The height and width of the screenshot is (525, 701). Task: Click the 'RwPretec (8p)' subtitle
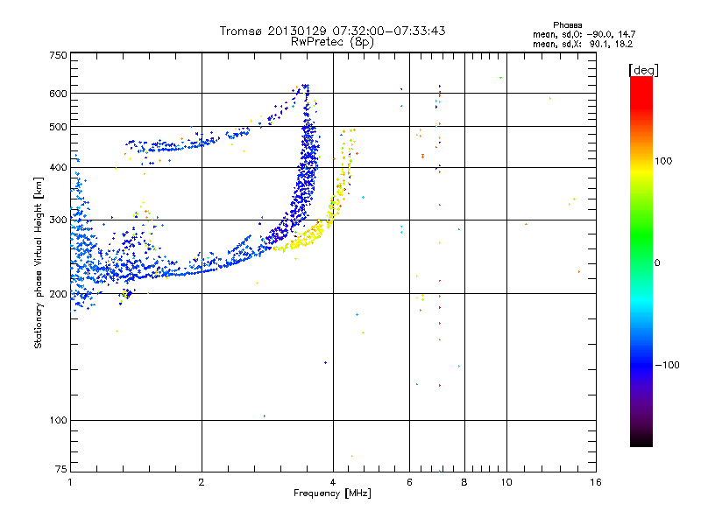coord(332,42)
